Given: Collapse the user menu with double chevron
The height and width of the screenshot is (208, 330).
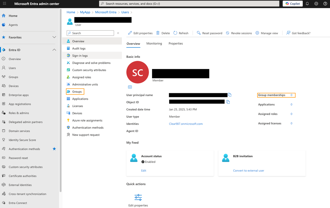Looking at the screenshot, I should pyautogui.click(x=118, y=33).
